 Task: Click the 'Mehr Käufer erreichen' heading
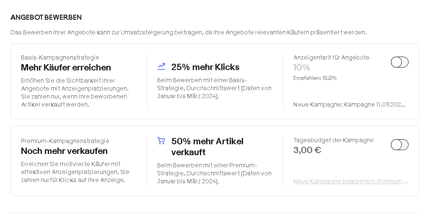pyautogui.click(x=66, y=67)
